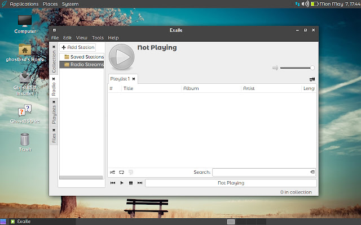Image resolution: width=361 pixels, height=225 pixels.
Task: Click the Exaile taskbar button
Action: 43,222
